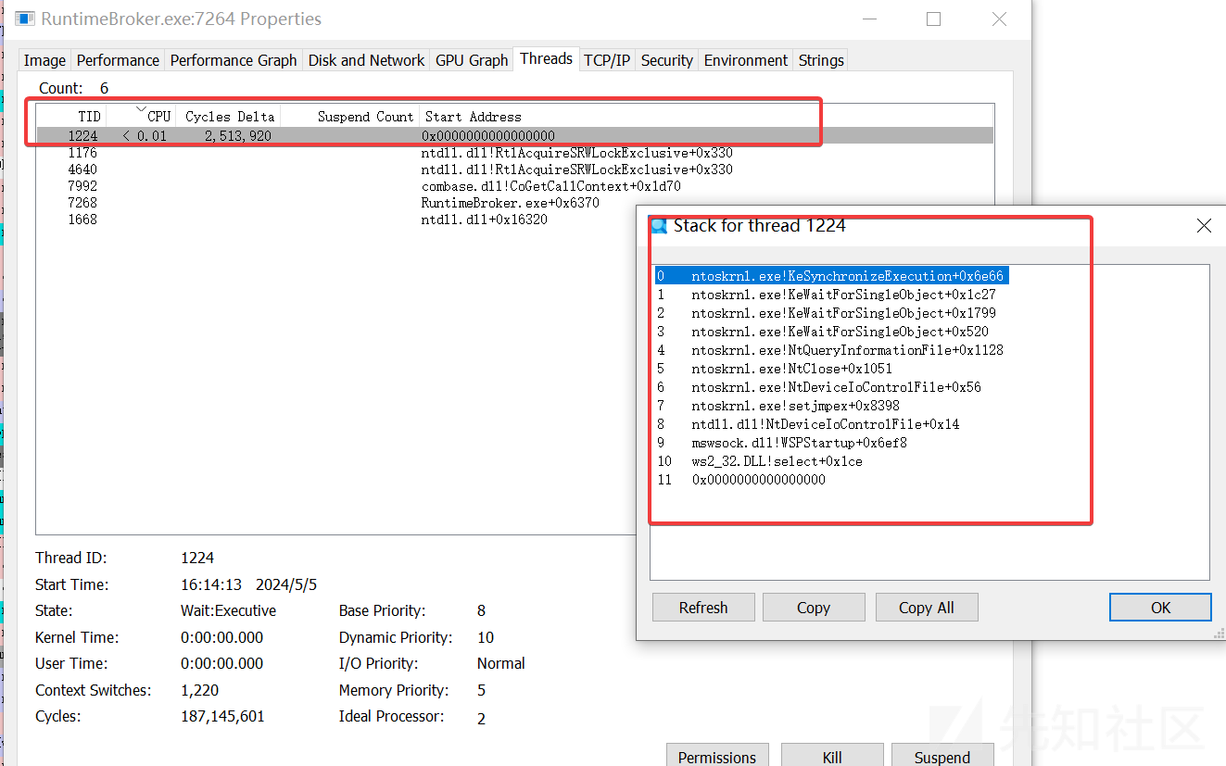
Task: Select thread row with TID 4640
Action: [514, 170]
